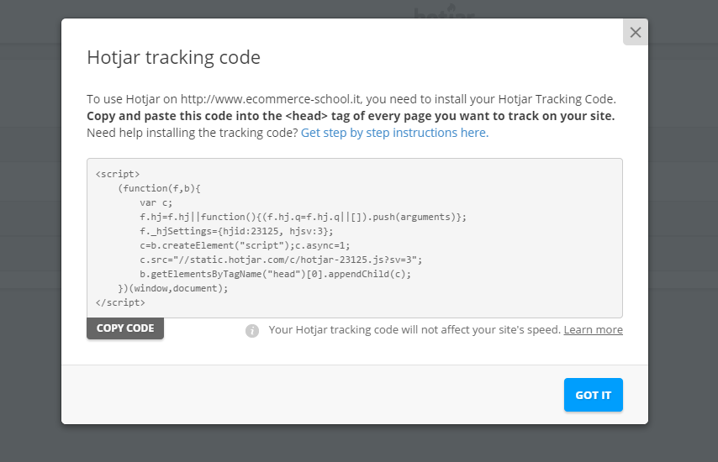The height and width of the screenshot is (462, 718).
Task: Click the ecommerce-school.it URL sentence
Action: click(x=351, y=99)
